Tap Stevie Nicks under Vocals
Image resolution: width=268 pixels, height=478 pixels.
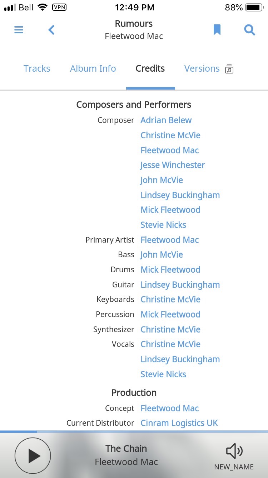[163, 374]
